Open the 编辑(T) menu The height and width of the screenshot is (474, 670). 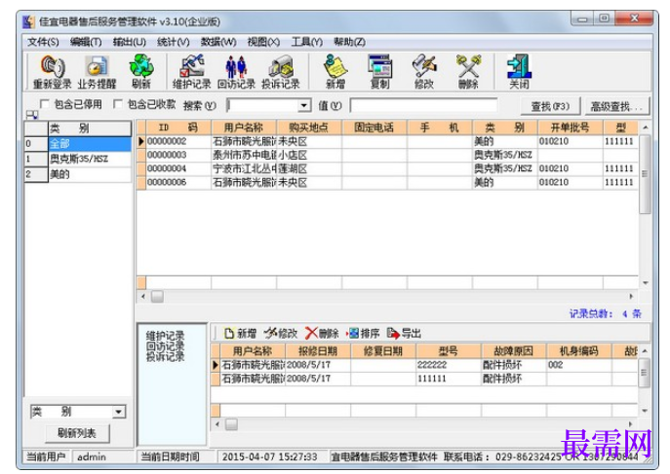86,42
